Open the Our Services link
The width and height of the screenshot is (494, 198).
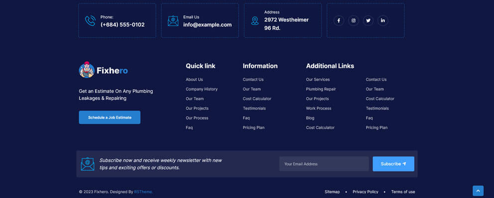318,79
